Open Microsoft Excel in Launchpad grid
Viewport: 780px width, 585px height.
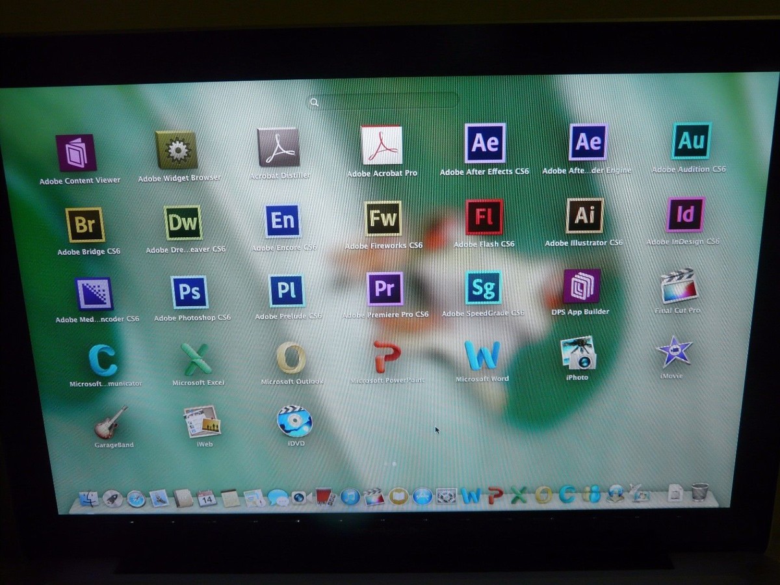tap(196, 359)
